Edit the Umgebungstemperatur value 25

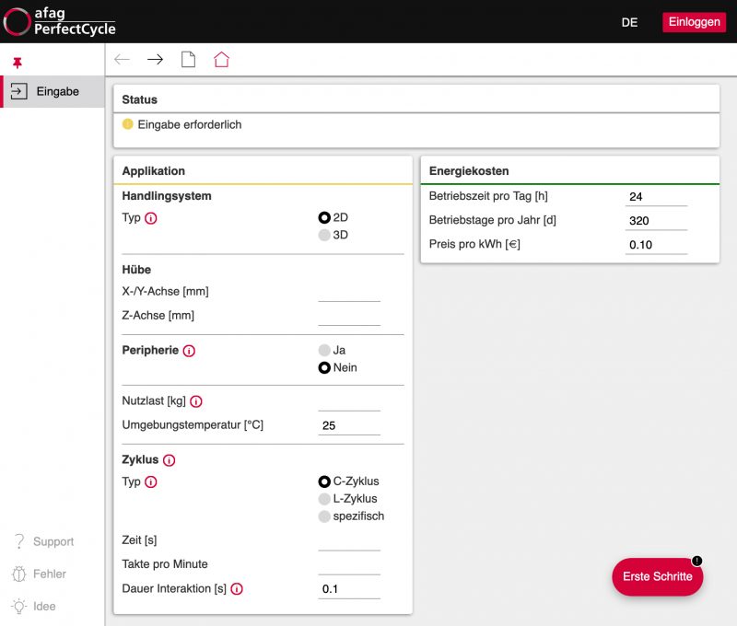tap(349, 426)
